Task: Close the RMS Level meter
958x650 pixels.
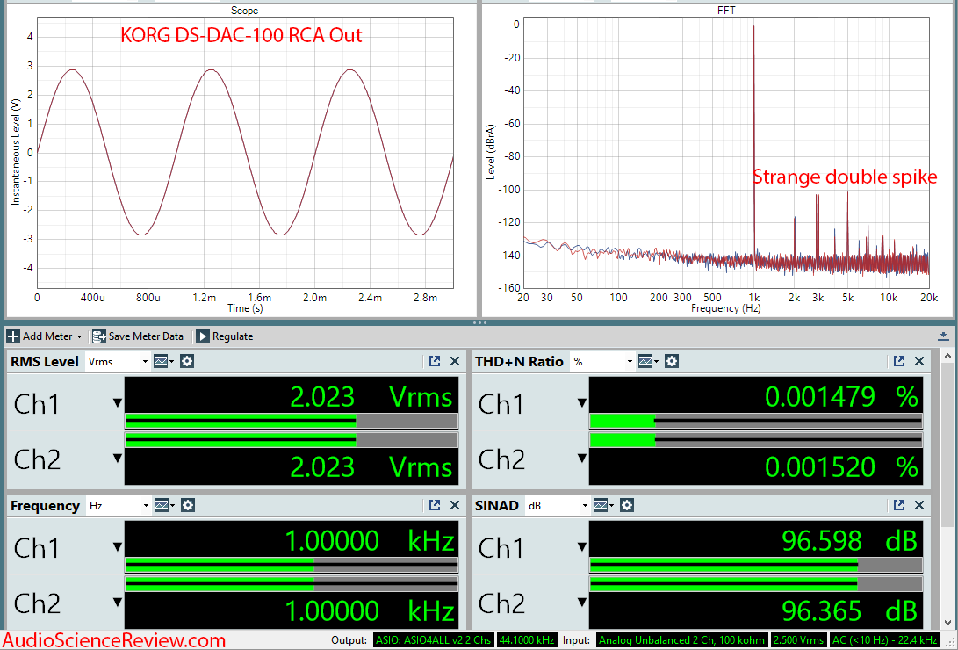Action: 455,361
